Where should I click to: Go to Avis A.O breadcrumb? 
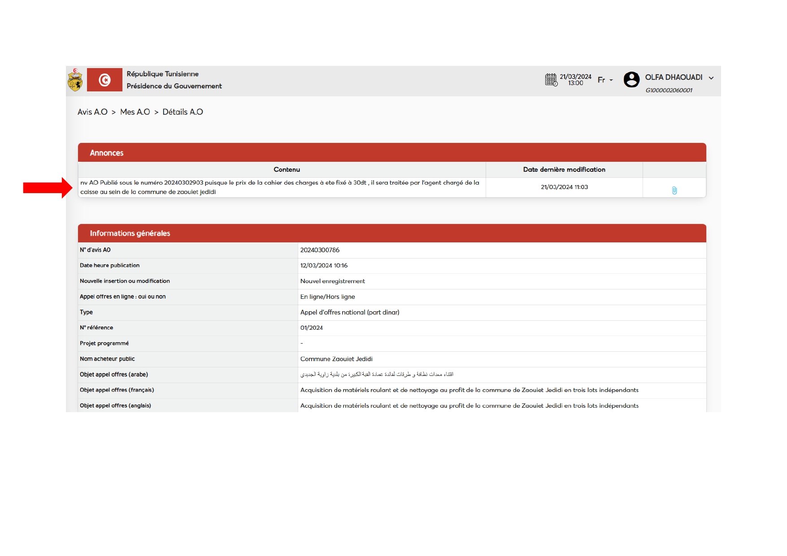point(92,112)
